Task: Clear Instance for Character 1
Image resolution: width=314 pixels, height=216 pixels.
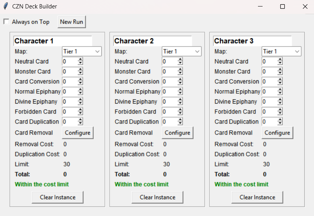Action: click(x=58, y=197)
